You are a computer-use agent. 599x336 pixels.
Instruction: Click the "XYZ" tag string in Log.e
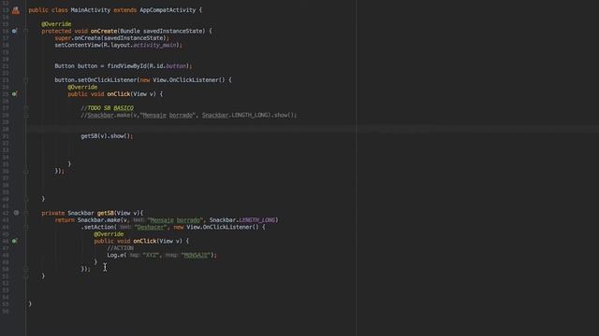pos(150,255)
